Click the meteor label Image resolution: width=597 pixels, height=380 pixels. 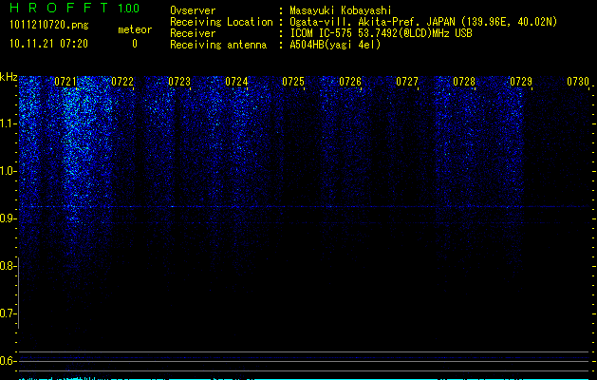[x=135, y=29]
